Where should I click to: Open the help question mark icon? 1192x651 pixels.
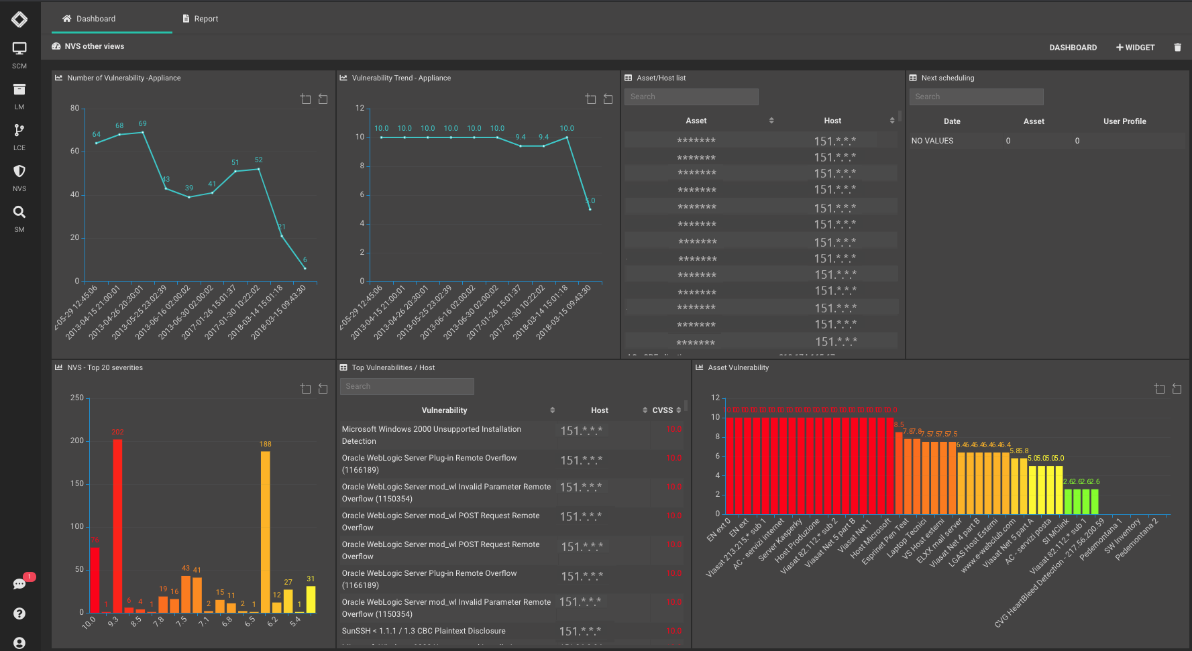(19, 613)
